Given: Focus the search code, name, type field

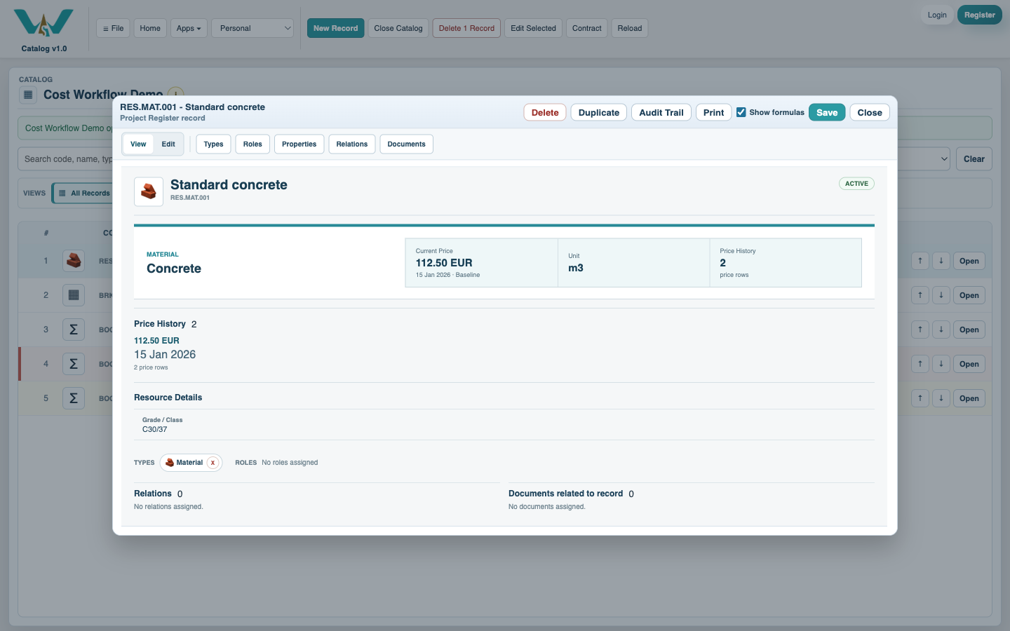Looking at the screenshot, I should (x=65, y=159).
